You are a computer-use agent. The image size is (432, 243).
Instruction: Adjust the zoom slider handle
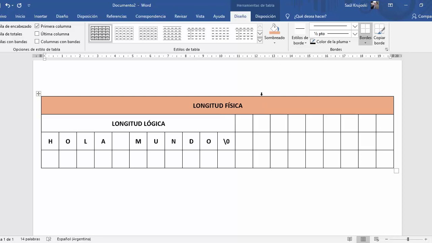[x=408, y=239]
